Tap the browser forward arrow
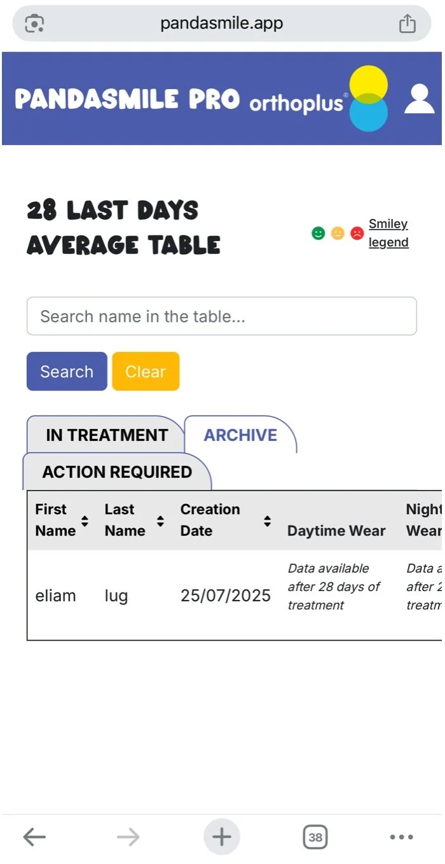This screenshot has width=445, height=864. (128, 837)
